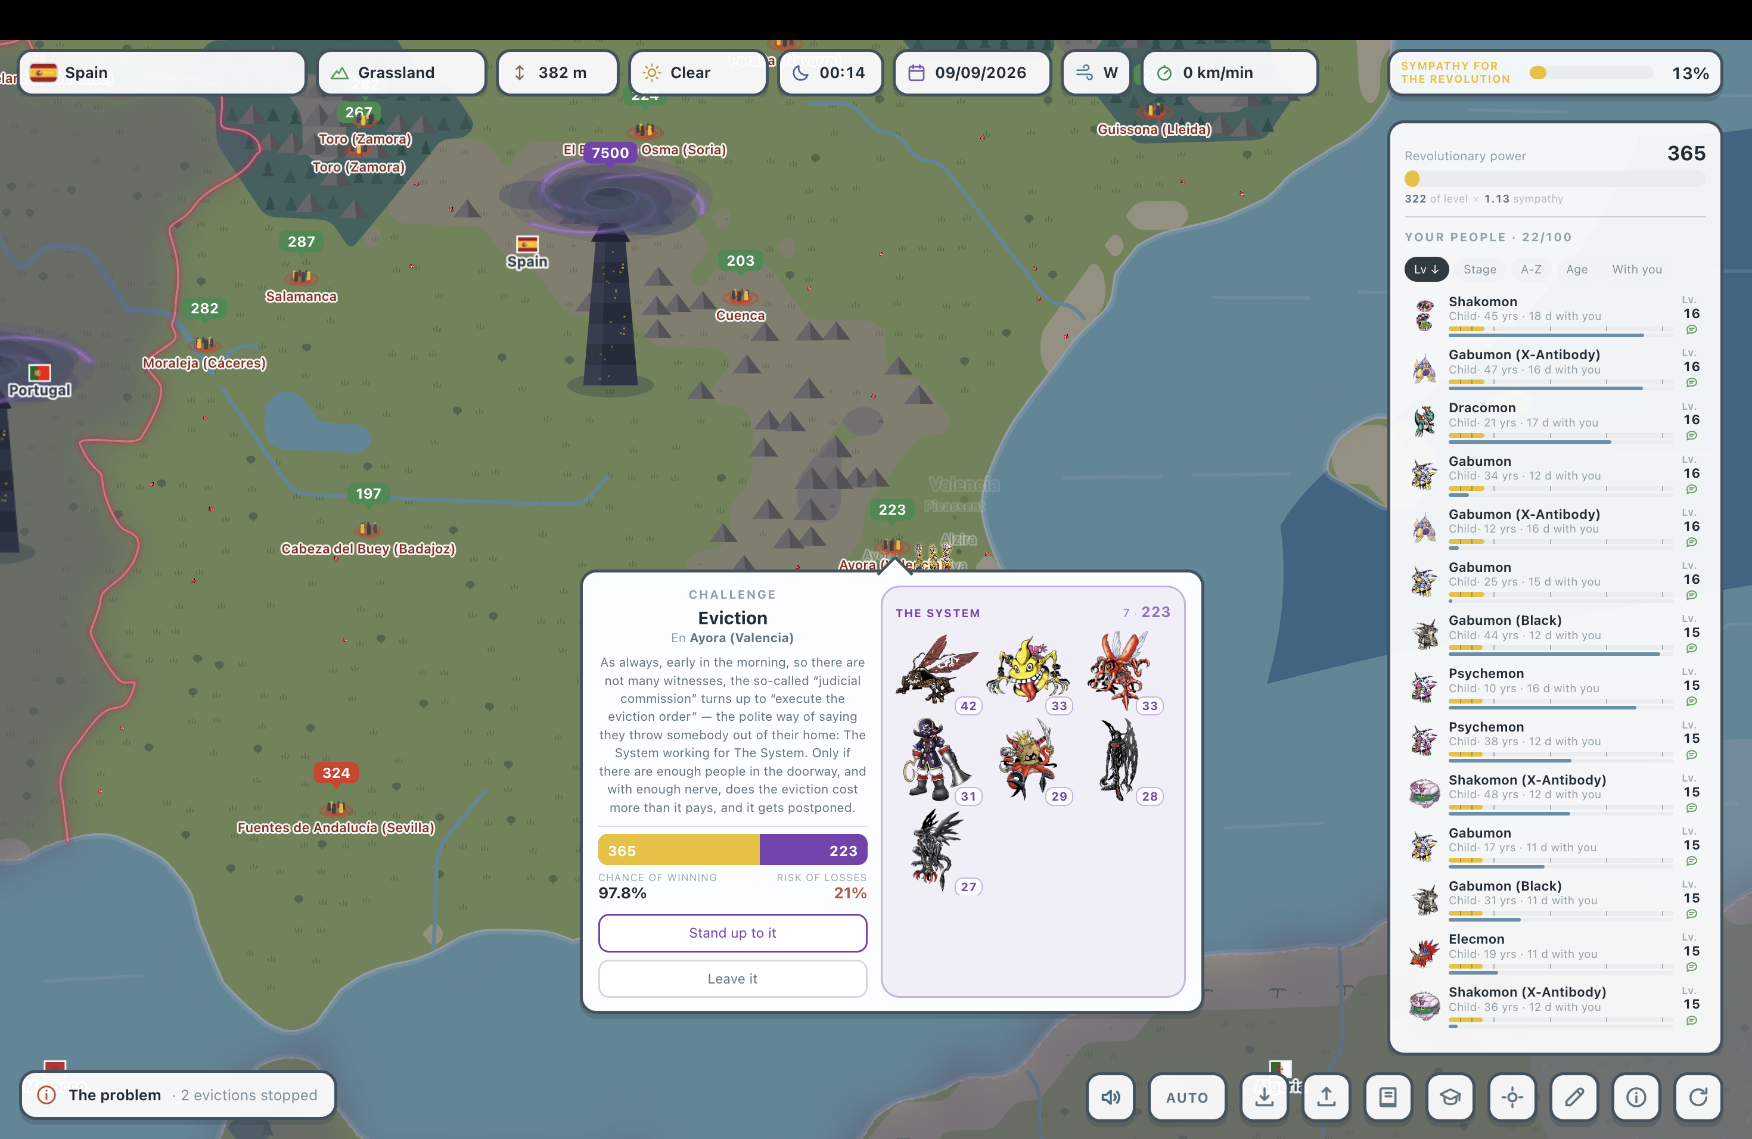Click the Cabeza del Buey (Badajoz) marker
1752x1139 pixels.
(x=368, y=529)
